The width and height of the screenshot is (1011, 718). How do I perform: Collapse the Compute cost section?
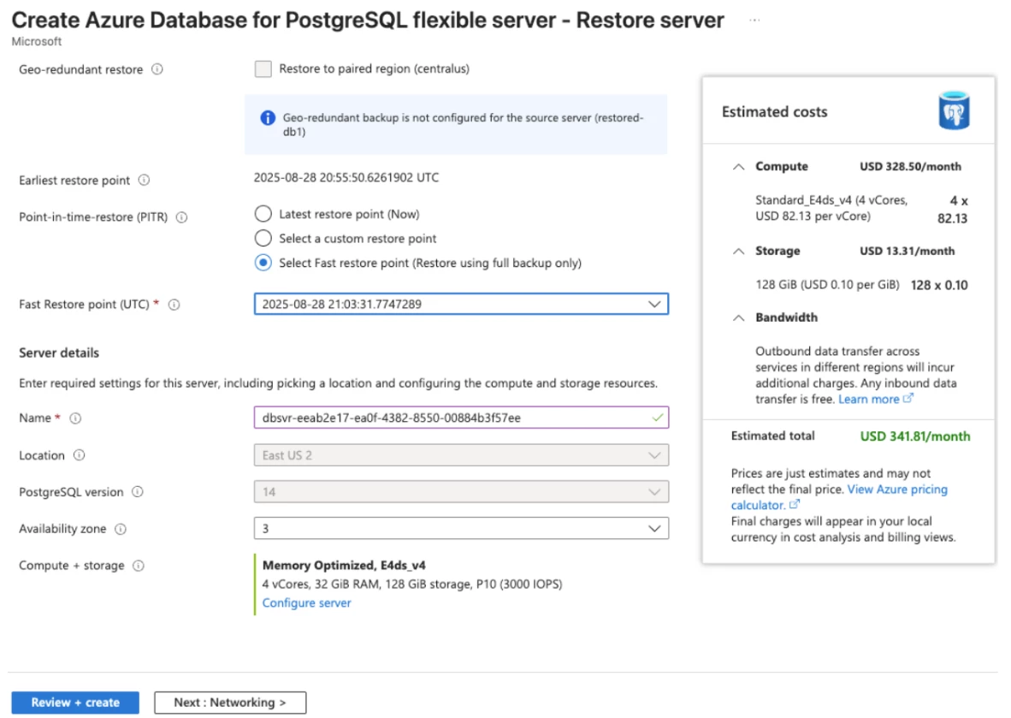point(739,167)
